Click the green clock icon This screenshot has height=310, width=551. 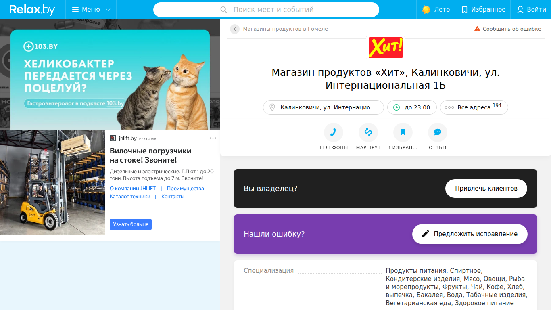[397, 107]
